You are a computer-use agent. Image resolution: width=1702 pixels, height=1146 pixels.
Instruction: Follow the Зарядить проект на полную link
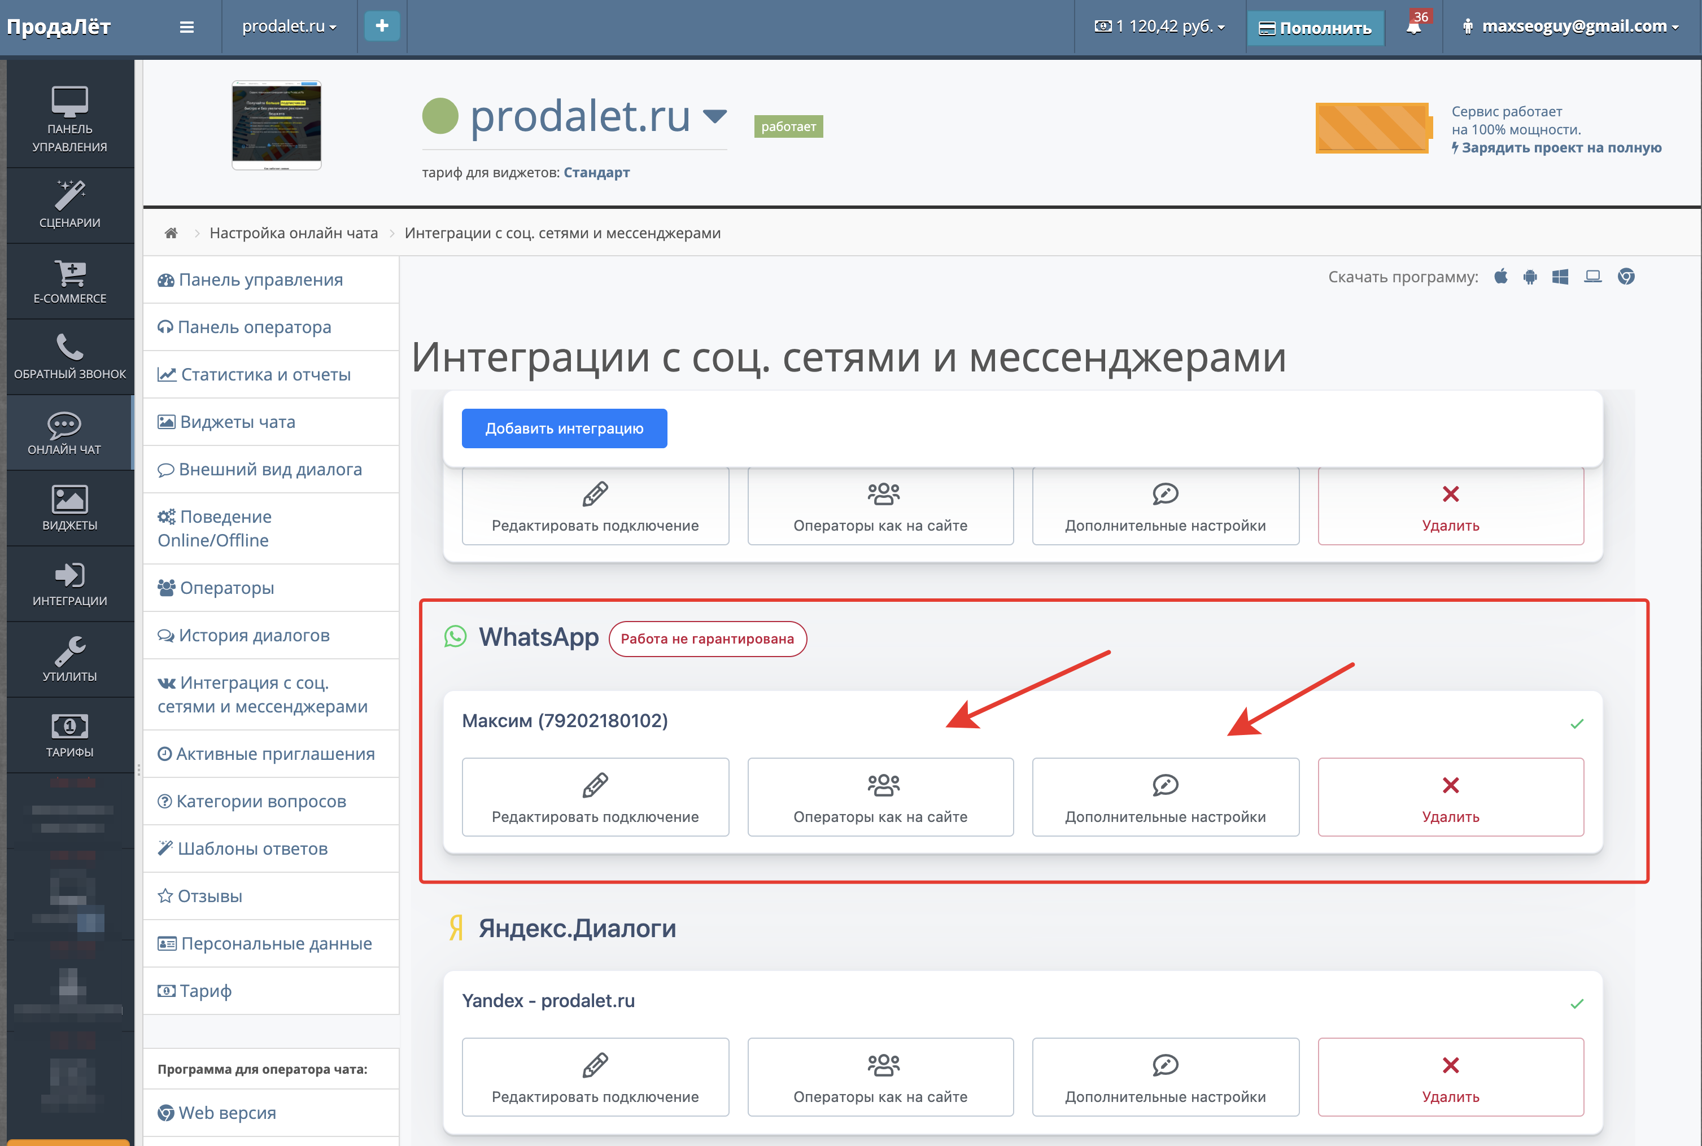point(1556,148)
